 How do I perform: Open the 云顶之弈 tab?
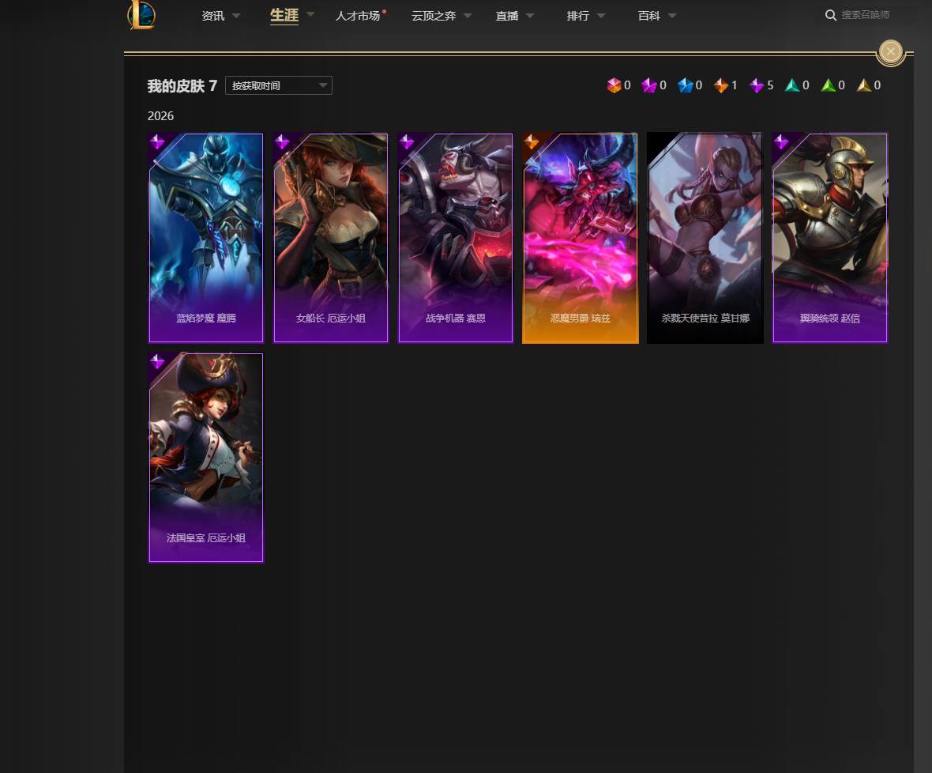pyautogui.click(x=434, y=16)
